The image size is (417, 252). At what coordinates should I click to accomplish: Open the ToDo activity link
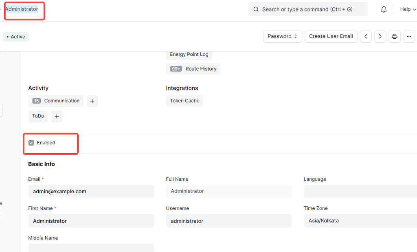click(x=38, y=116)
